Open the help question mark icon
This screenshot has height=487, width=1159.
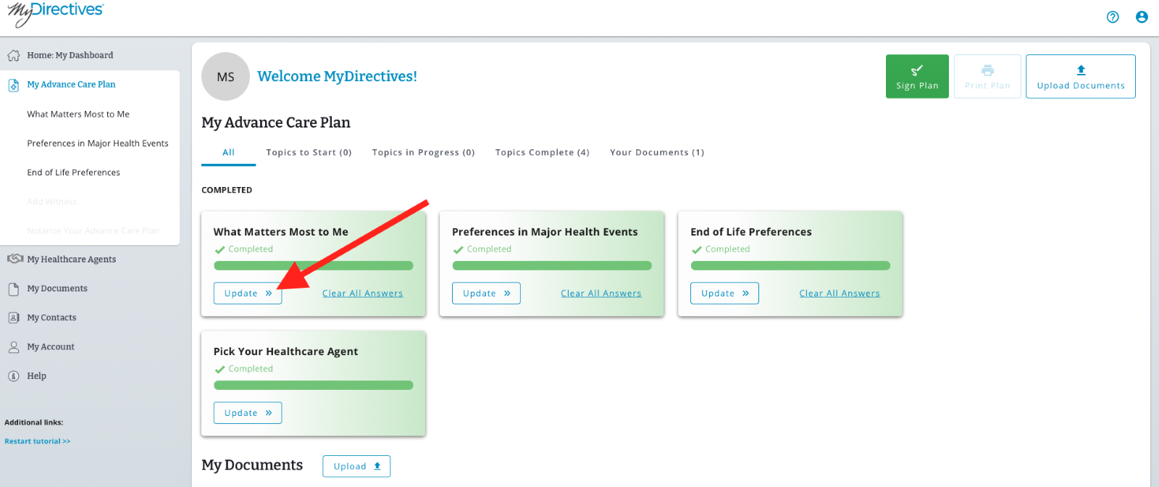(1113, 17)
